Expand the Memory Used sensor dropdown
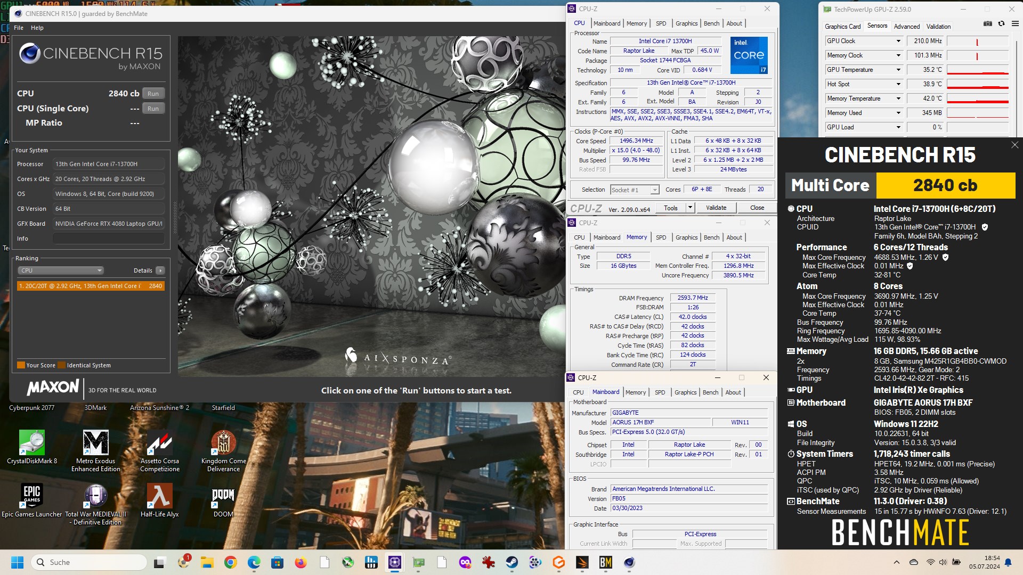 tap(898, 113)
